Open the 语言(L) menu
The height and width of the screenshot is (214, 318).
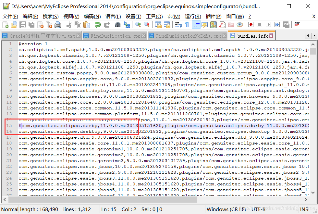click(113, 17)
